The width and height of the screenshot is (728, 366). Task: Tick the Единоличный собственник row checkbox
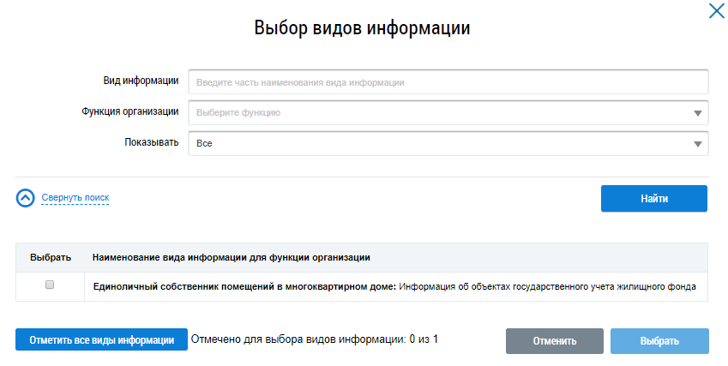click(50, 285)
